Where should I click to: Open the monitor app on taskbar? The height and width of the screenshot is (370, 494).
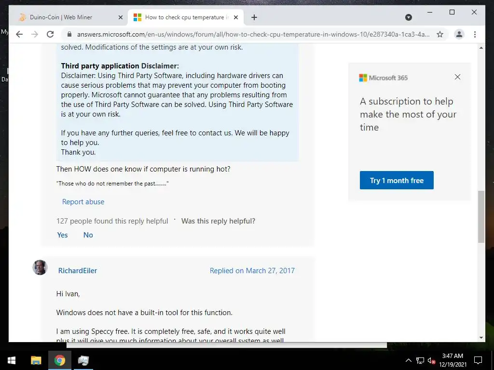(x=83, y=360)
